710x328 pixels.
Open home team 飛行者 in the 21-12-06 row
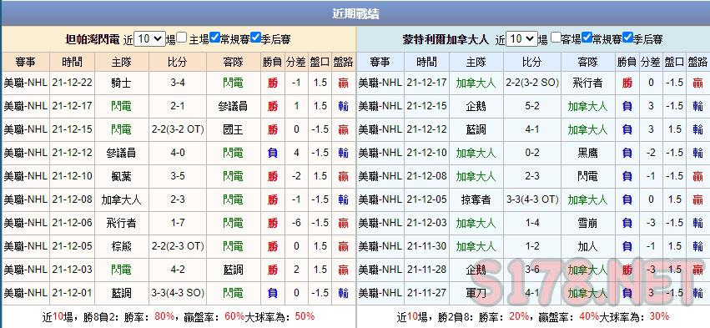[x=121, y=224]
